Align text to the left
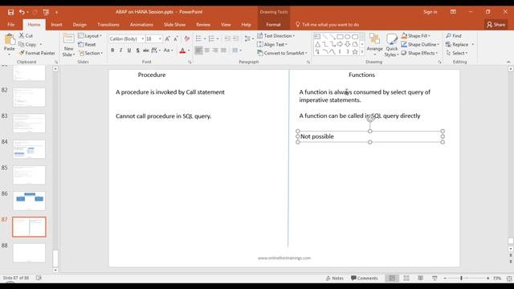The height and width of the screenshot is (289, 514). [198, 50]
